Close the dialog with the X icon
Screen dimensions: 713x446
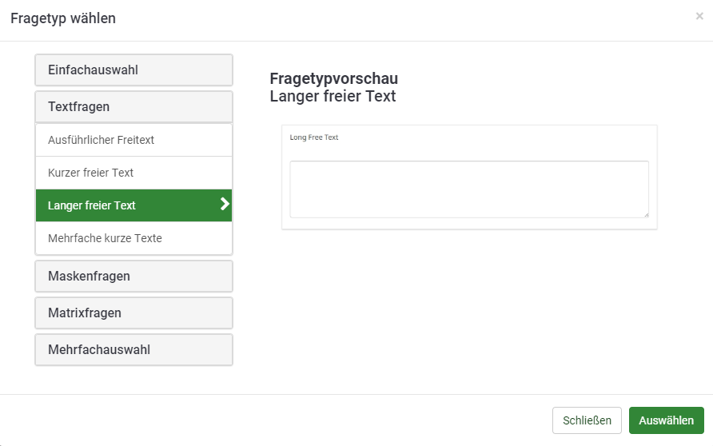[x=699, y=16]
